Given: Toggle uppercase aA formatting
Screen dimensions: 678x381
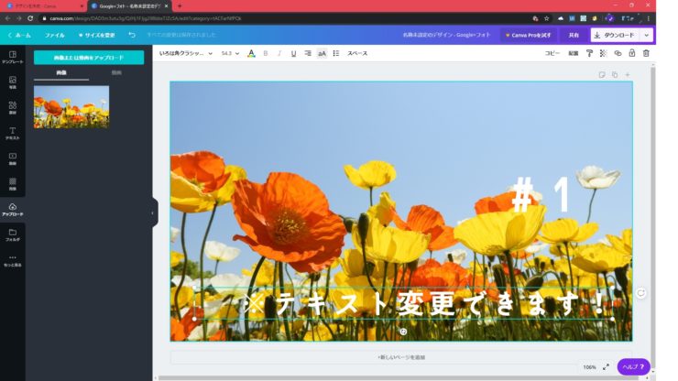Looking at the screenshot, I should click(323, 53).
